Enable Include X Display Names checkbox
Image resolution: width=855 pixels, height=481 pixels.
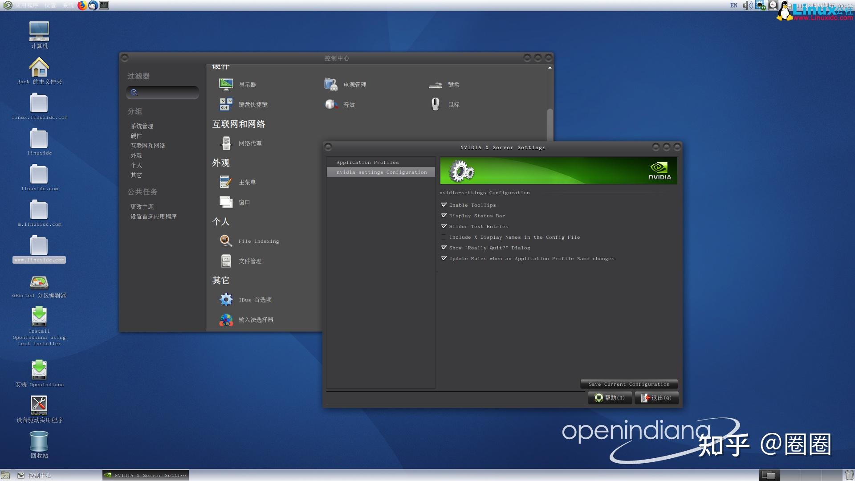pyautogui.click(x=444, y=237)
